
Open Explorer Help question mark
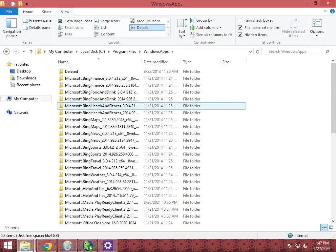(x=332, y=11)
